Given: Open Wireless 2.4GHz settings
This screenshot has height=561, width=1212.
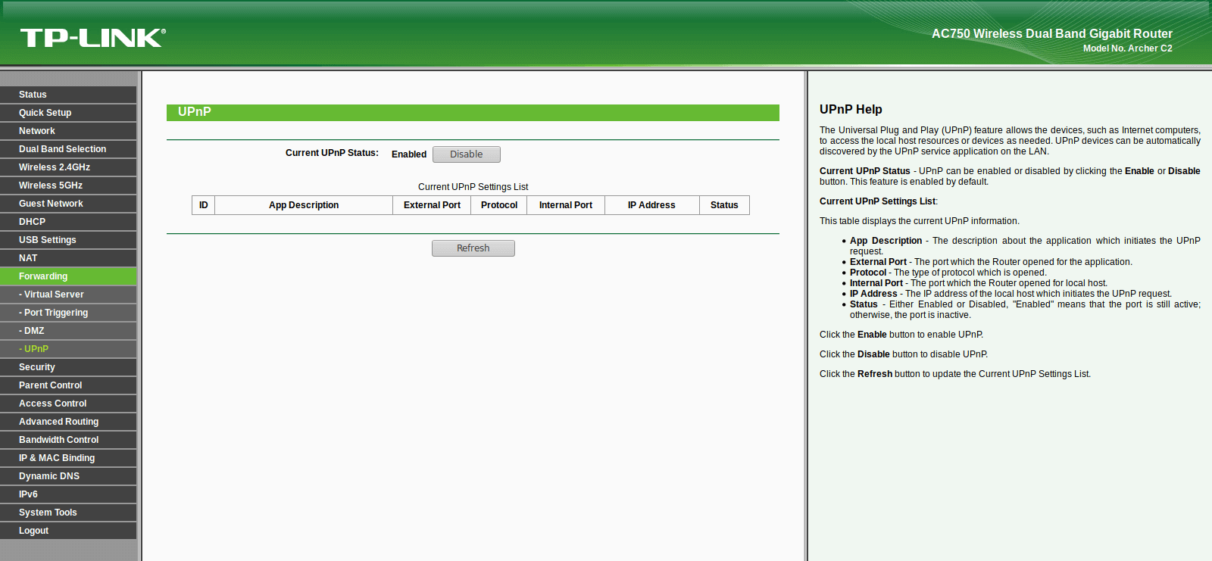Looking at the screenshot, I should 68,167.
